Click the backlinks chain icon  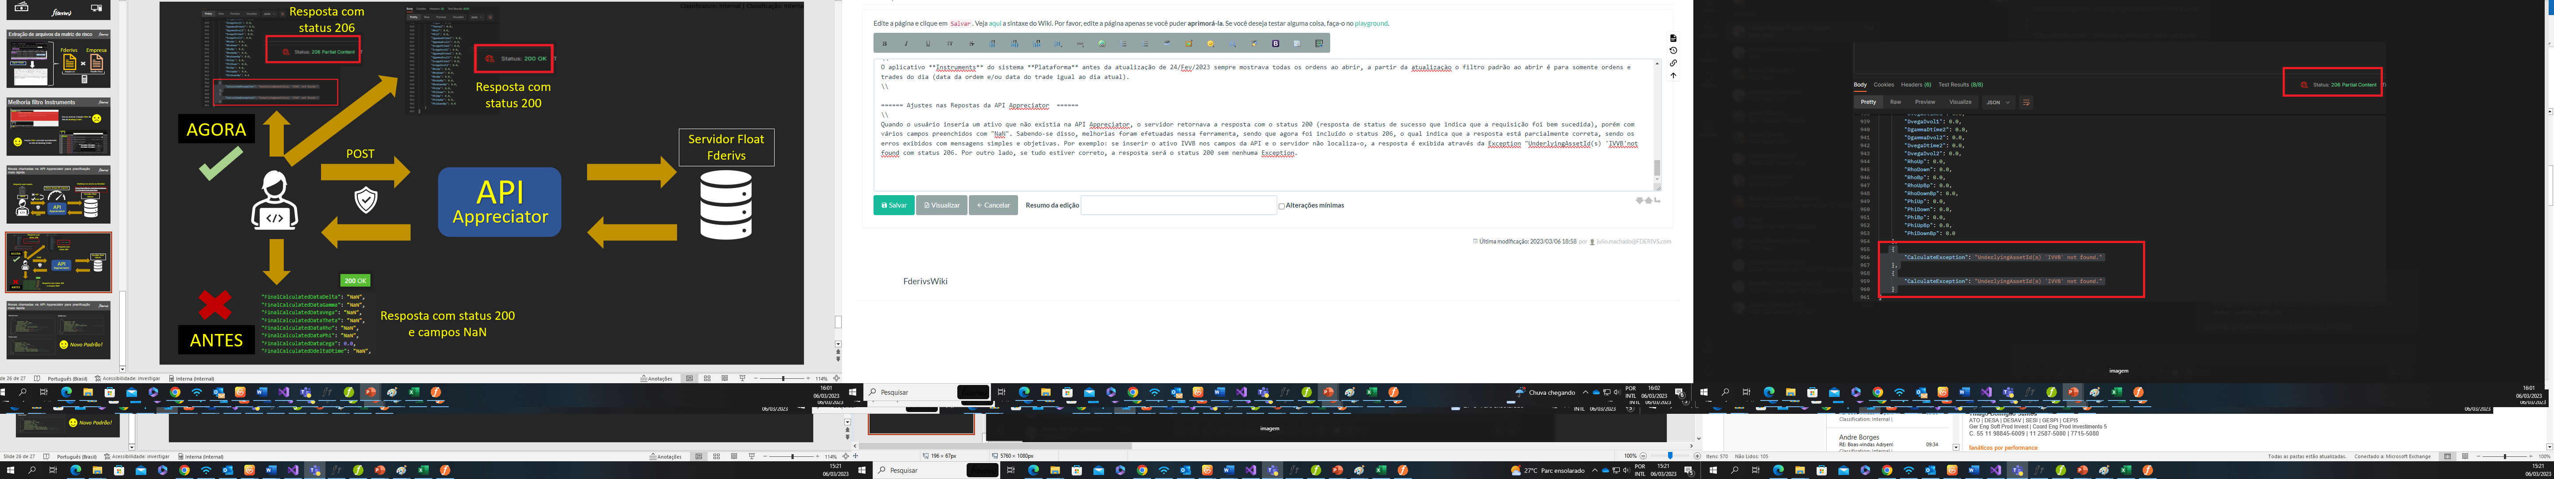1673,63
